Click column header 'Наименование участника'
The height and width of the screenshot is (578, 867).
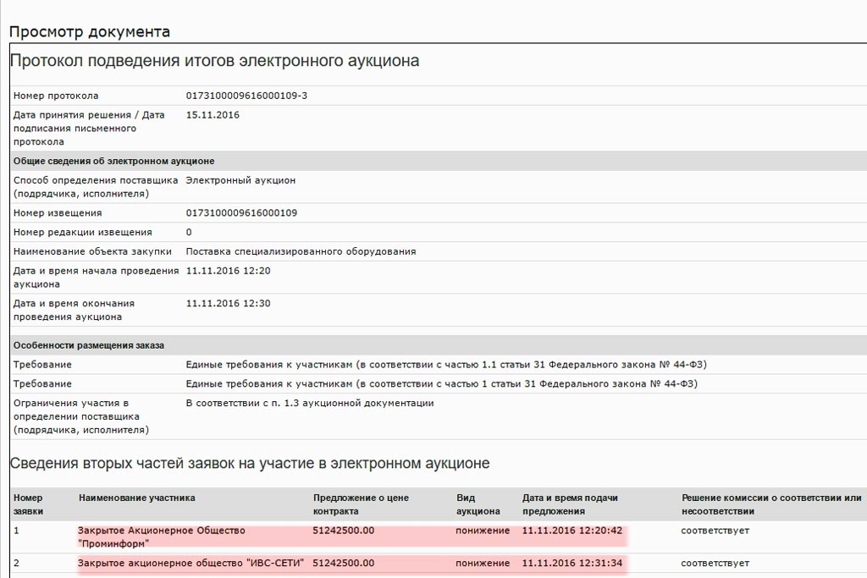coord(136,498)
